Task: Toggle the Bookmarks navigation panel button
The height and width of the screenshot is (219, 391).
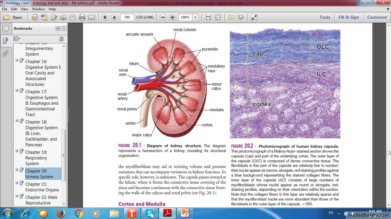Action: [x=5, y=41]
